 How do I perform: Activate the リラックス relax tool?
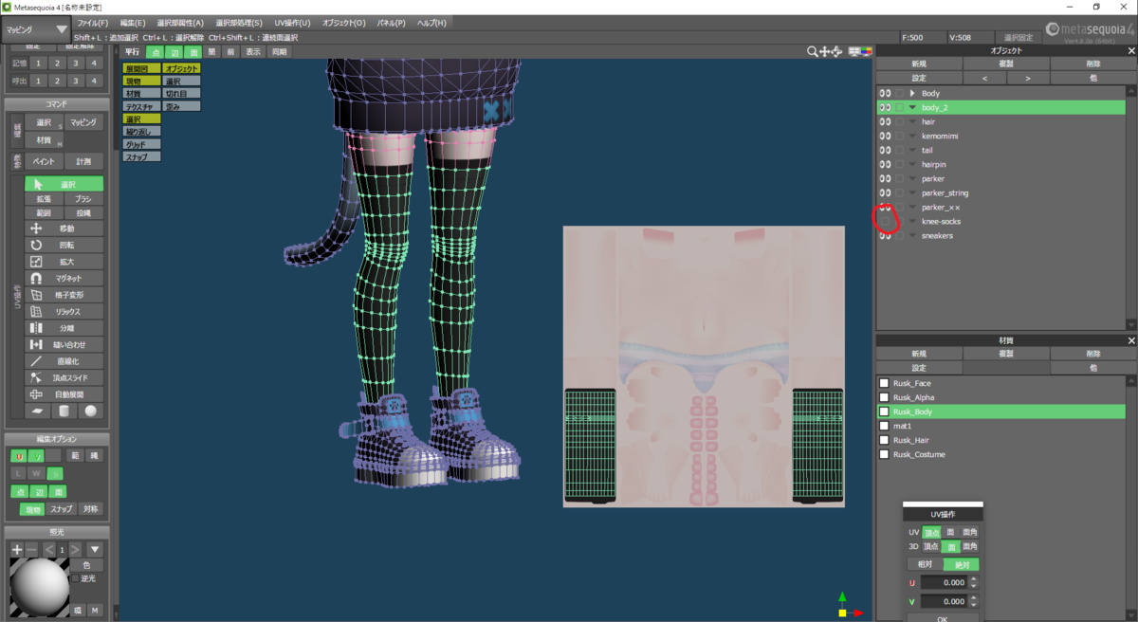64,311
